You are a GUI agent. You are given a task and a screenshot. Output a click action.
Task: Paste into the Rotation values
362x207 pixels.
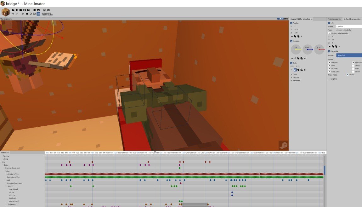(302, 58)
